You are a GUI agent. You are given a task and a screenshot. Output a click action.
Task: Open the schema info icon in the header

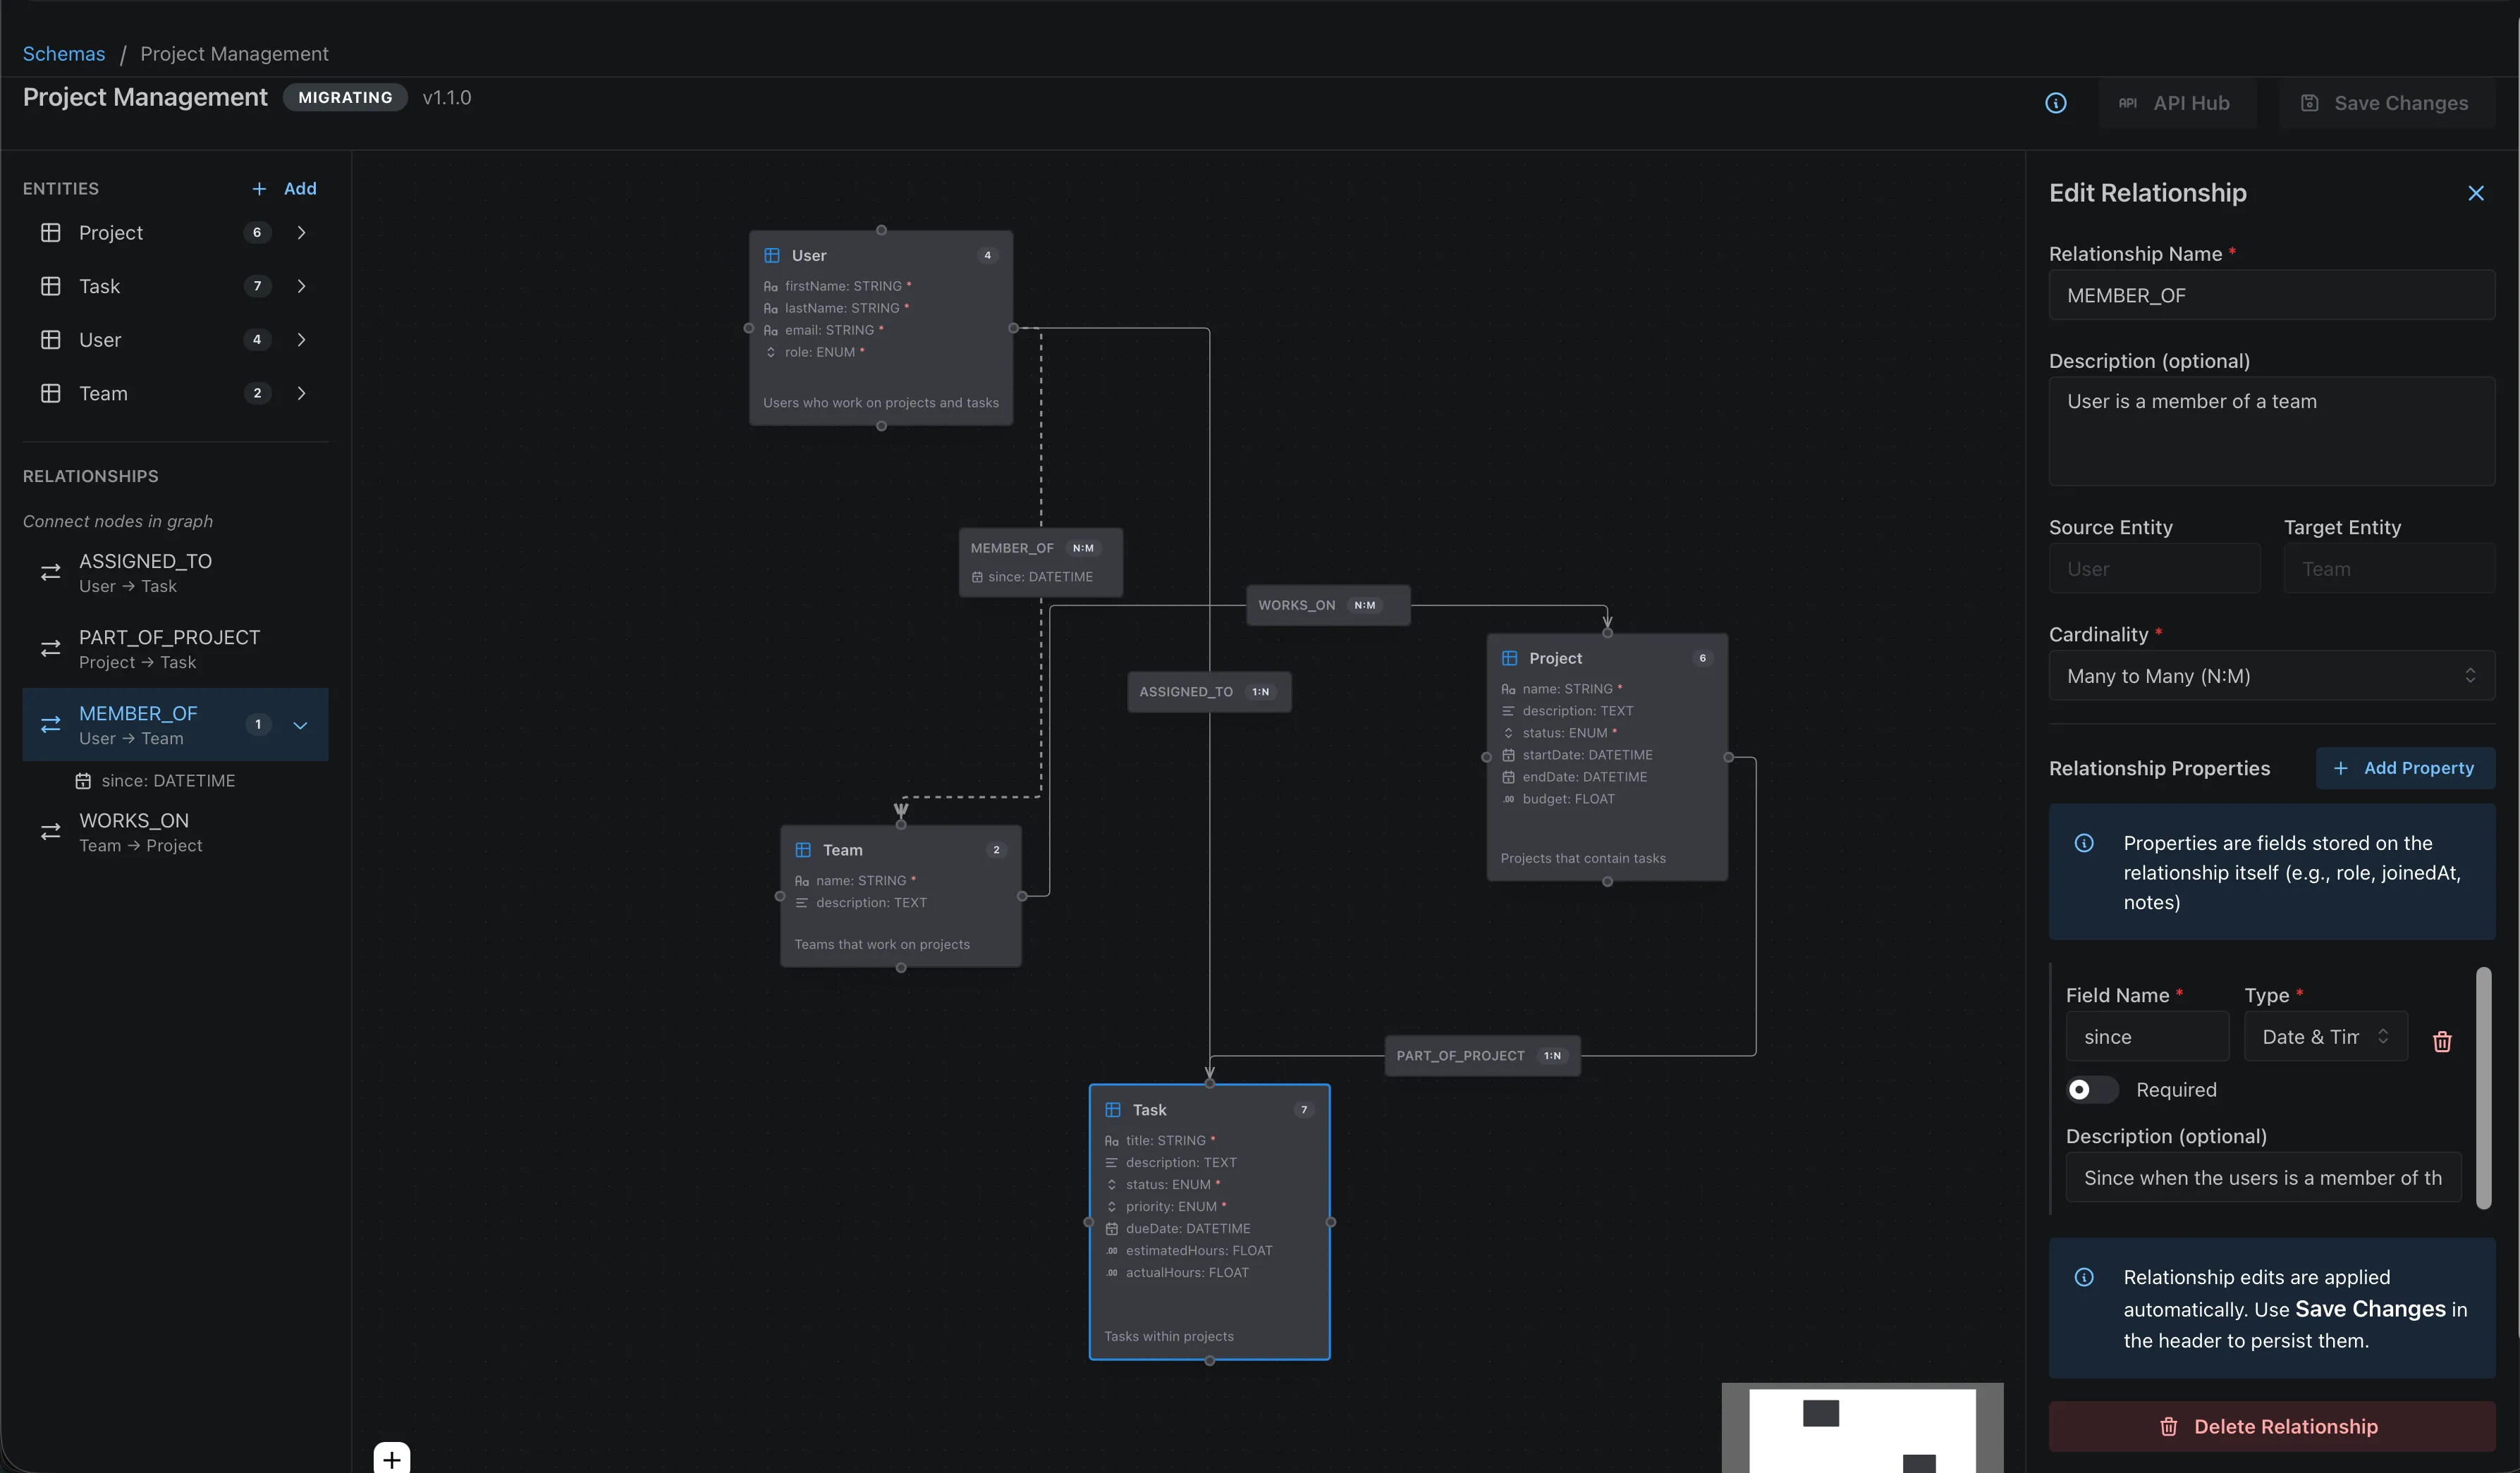click(2056, 103)
